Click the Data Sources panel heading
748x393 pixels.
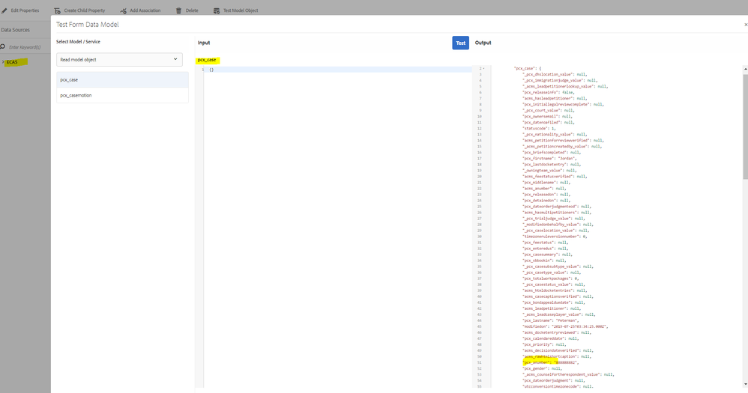tap(15, 30)
